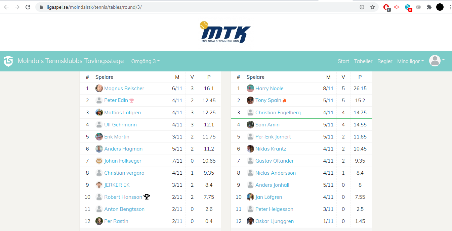Viewport: 452px width, 231px height.
Task: Open the Regler navigation item
Action: 384,61
